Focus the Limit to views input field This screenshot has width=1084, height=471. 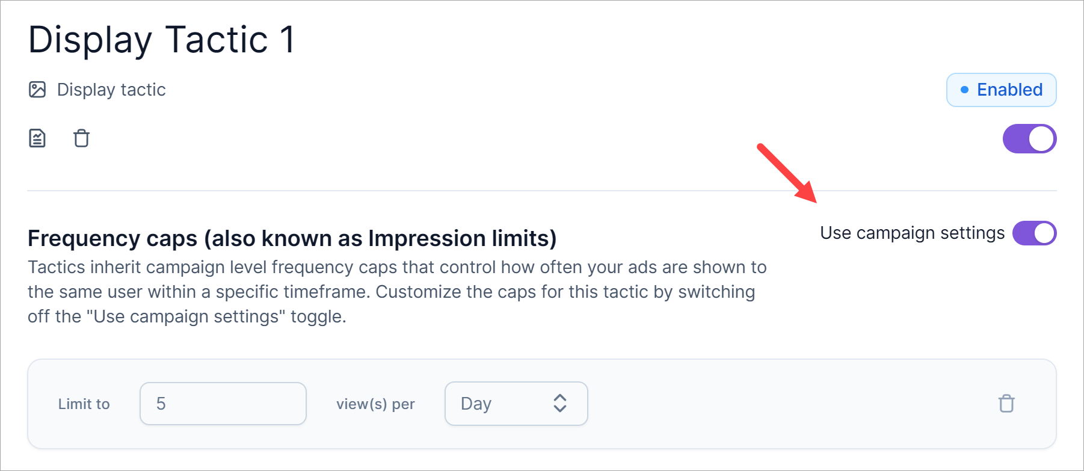(223, 404)
